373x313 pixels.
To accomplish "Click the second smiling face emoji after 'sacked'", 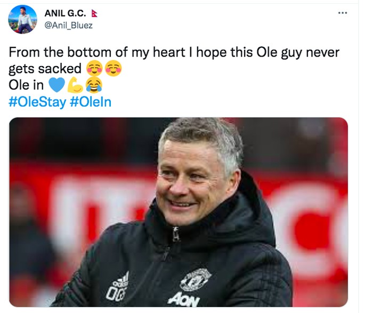I will pyautogui.click(x=113, y=69).
